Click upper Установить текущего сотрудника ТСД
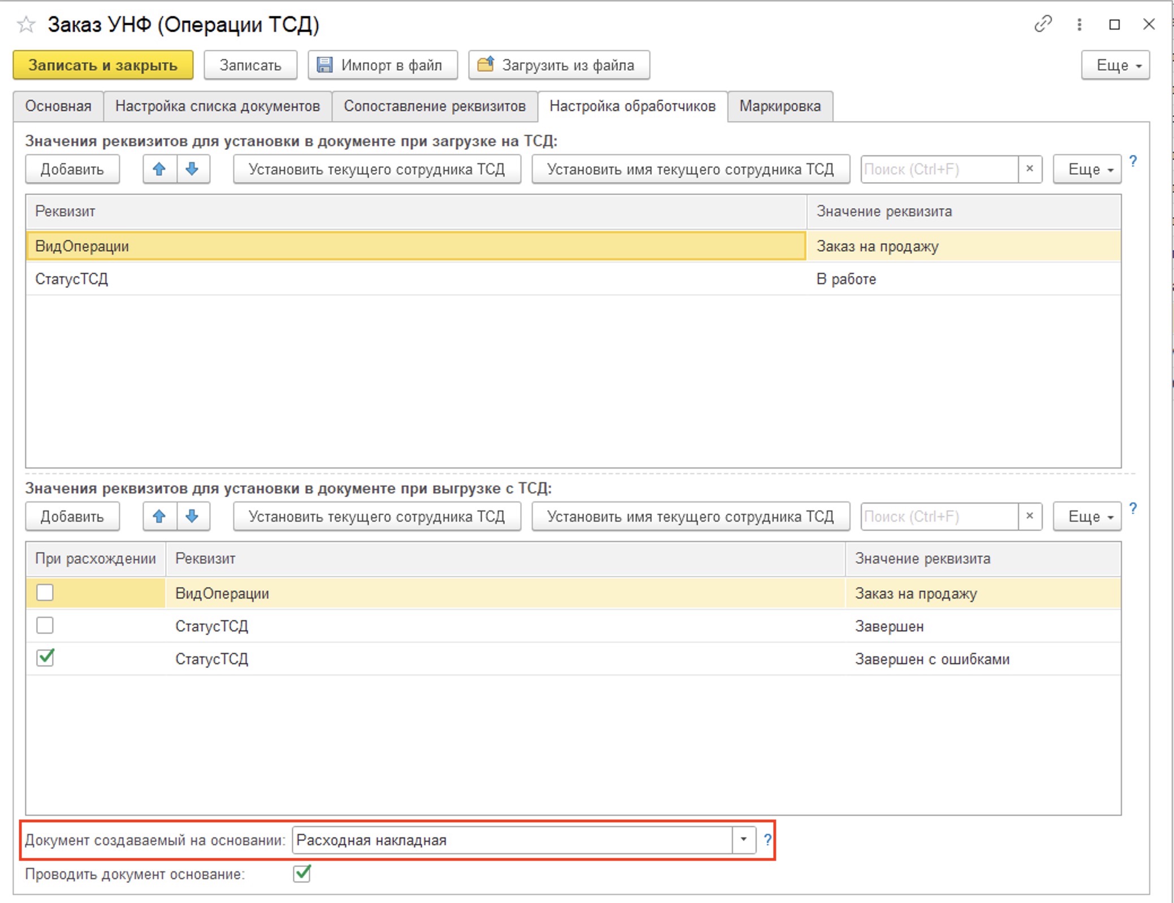The image size is (1174, 903). 377,169
